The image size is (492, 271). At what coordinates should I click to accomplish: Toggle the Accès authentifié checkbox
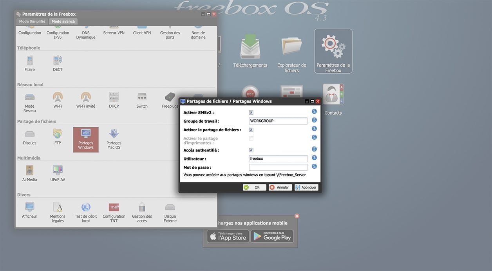click(251, 150)
